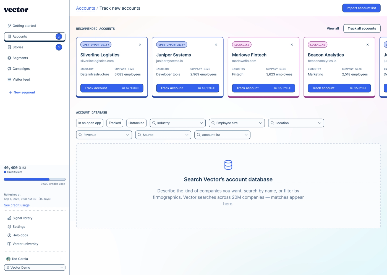Click the marlowefin.com domain text
The width and height of the screenshot is (387, 275).
pos(244,61)
